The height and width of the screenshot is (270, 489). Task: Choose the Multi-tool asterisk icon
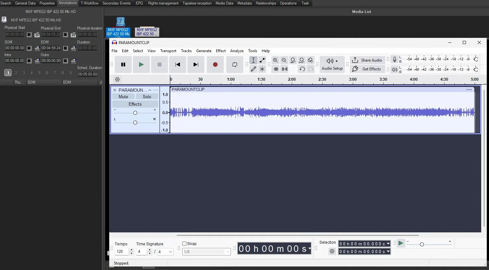262,69
